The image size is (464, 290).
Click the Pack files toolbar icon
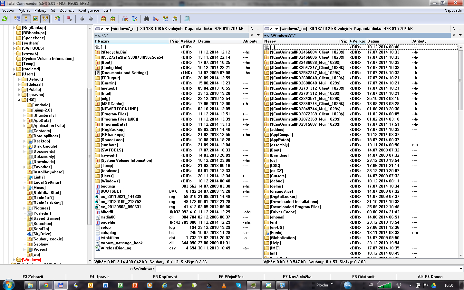coord(103,19)
